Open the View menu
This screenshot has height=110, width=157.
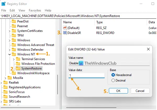coord(22,10)
